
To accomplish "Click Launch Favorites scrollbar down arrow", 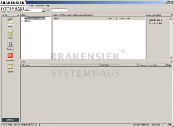I will click(171, 58).
